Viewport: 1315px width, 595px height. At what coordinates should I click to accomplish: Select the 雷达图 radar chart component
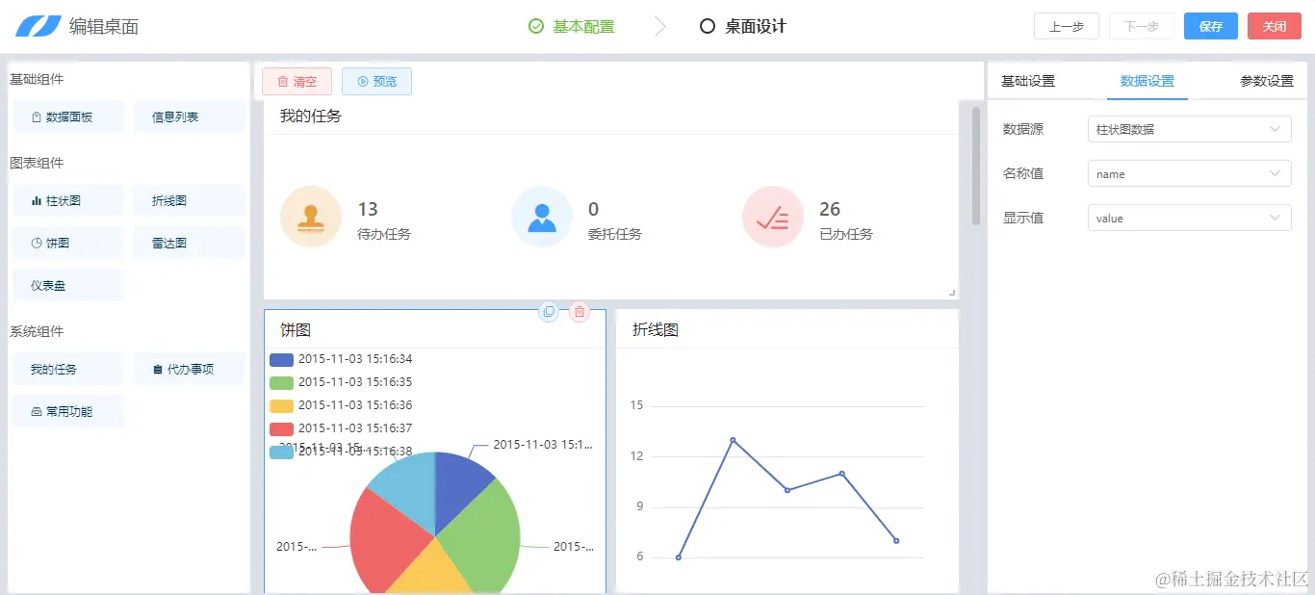coord(189,243)
